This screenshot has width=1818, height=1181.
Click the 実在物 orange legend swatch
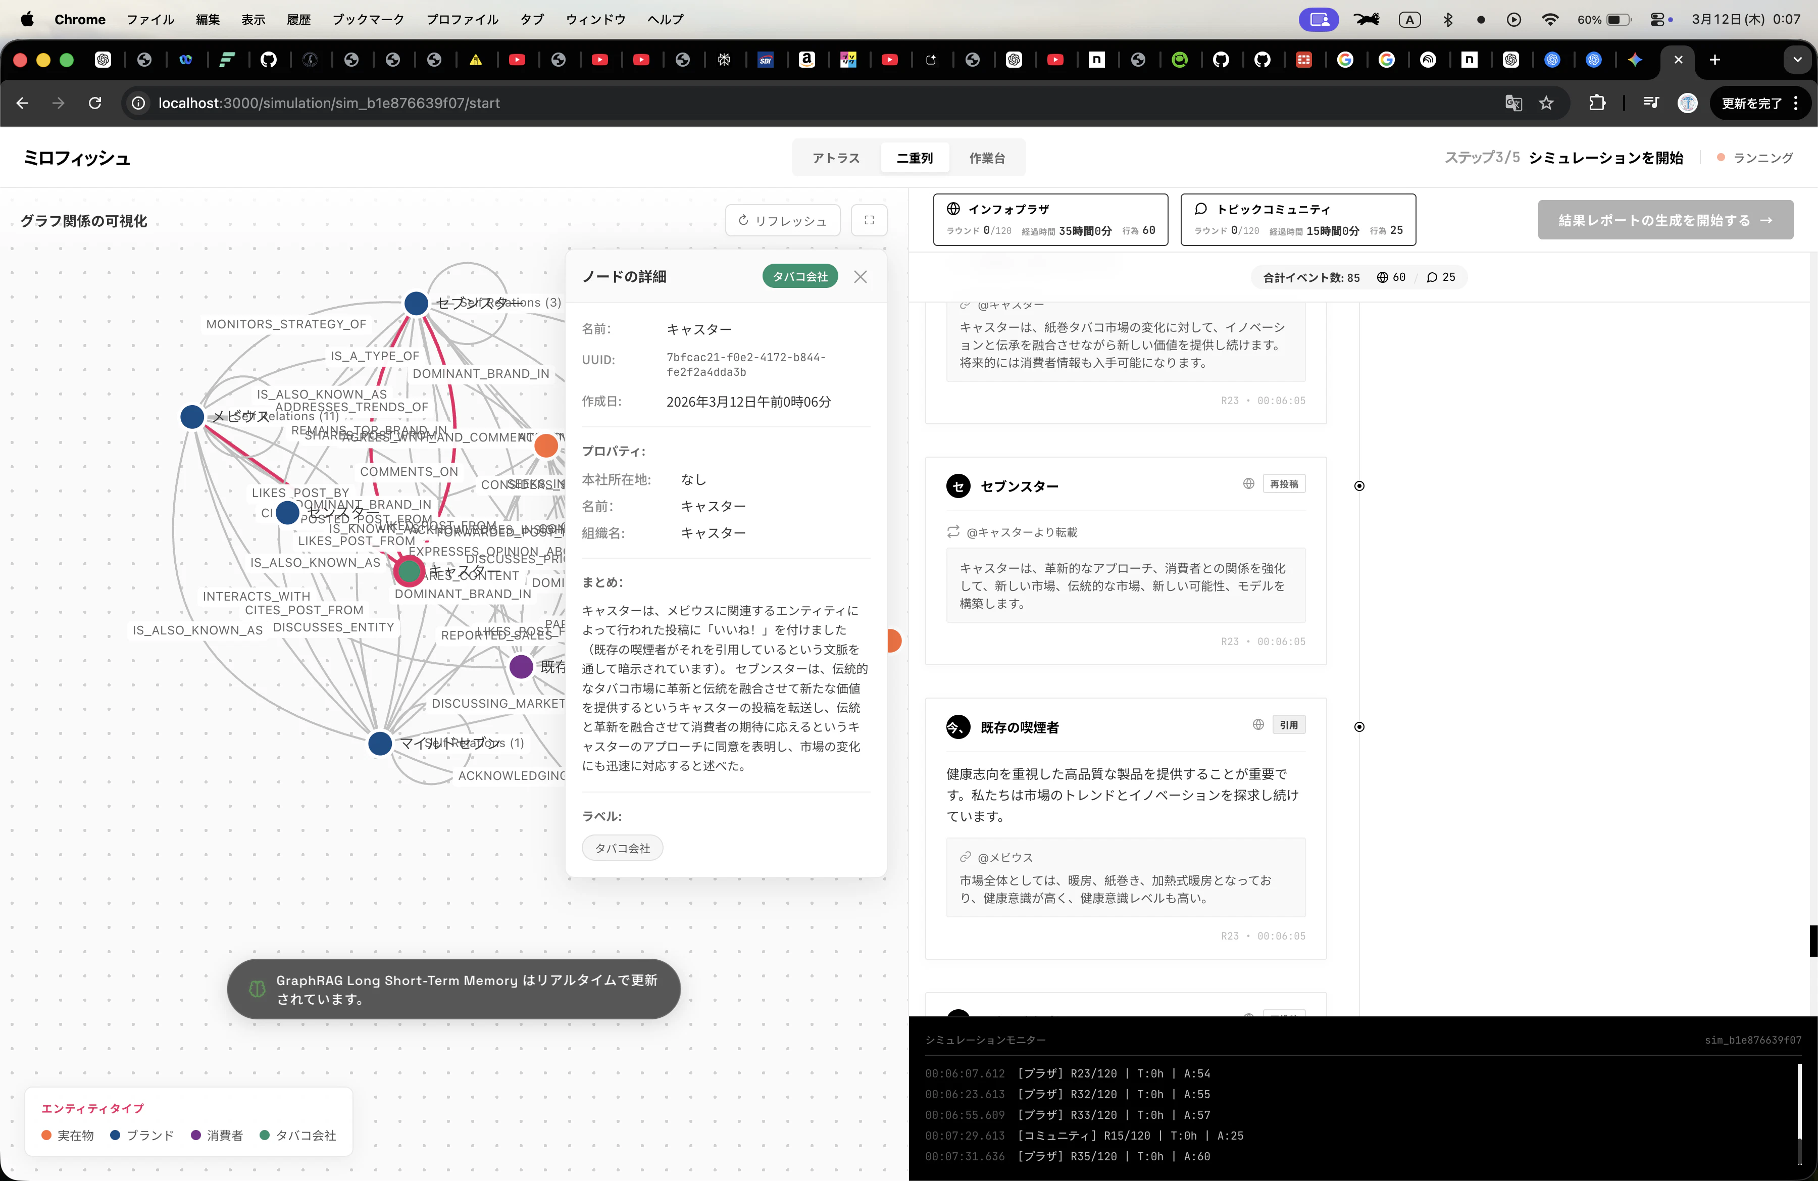tap(46, 1135)
